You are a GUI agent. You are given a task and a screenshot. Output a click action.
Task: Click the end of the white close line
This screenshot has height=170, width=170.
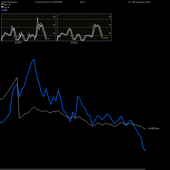click(x=146, y=129)
